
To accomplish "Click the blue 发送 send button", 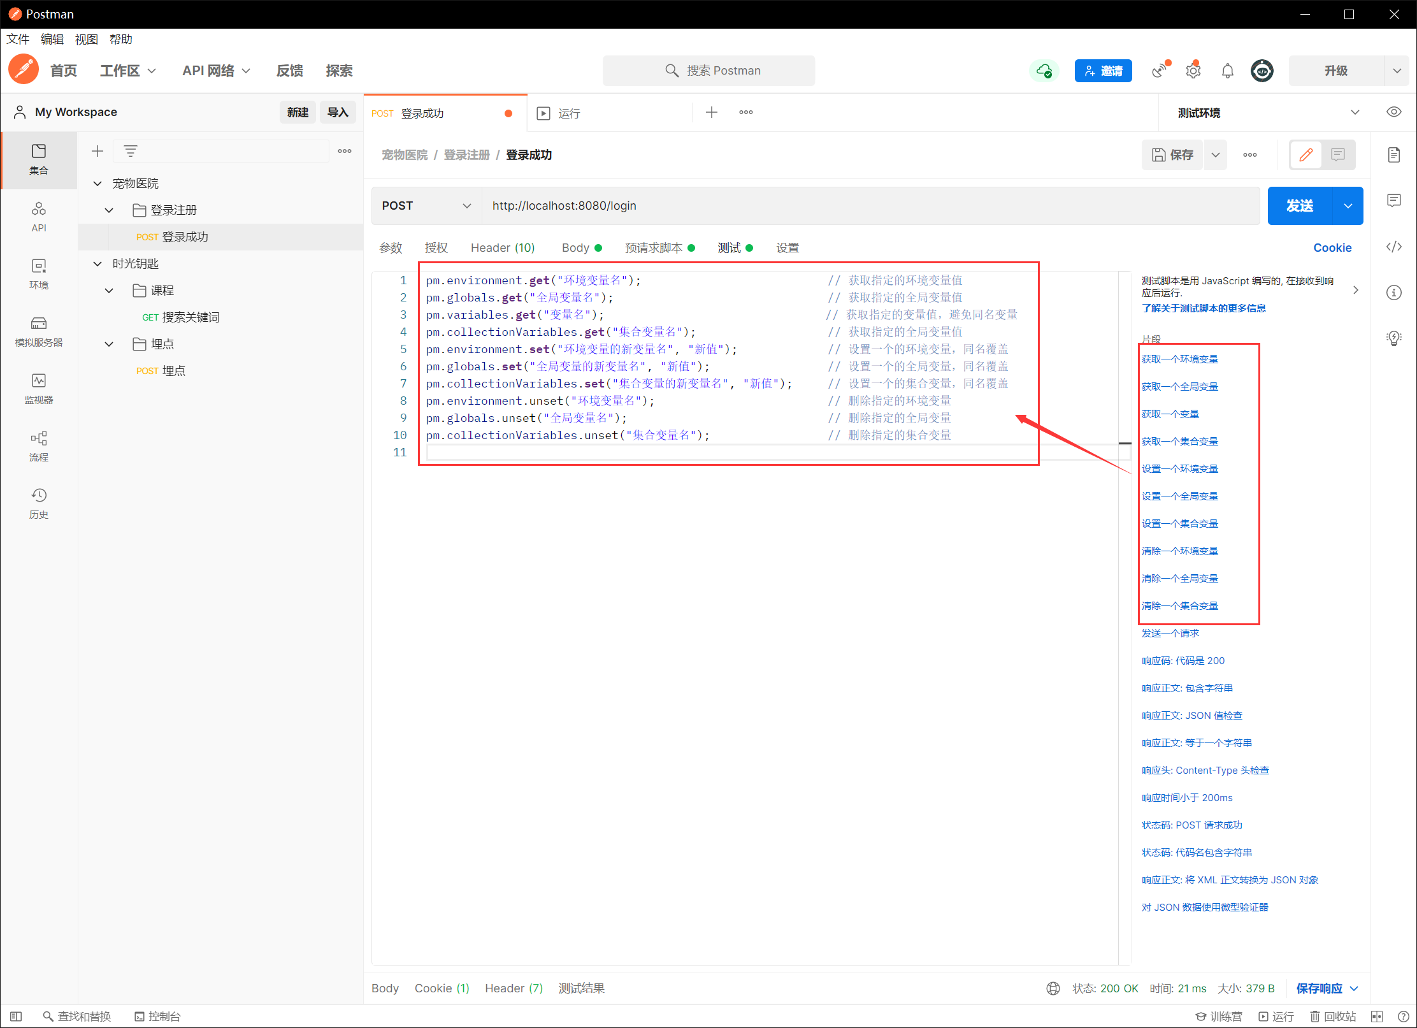I will point(1299,206).
